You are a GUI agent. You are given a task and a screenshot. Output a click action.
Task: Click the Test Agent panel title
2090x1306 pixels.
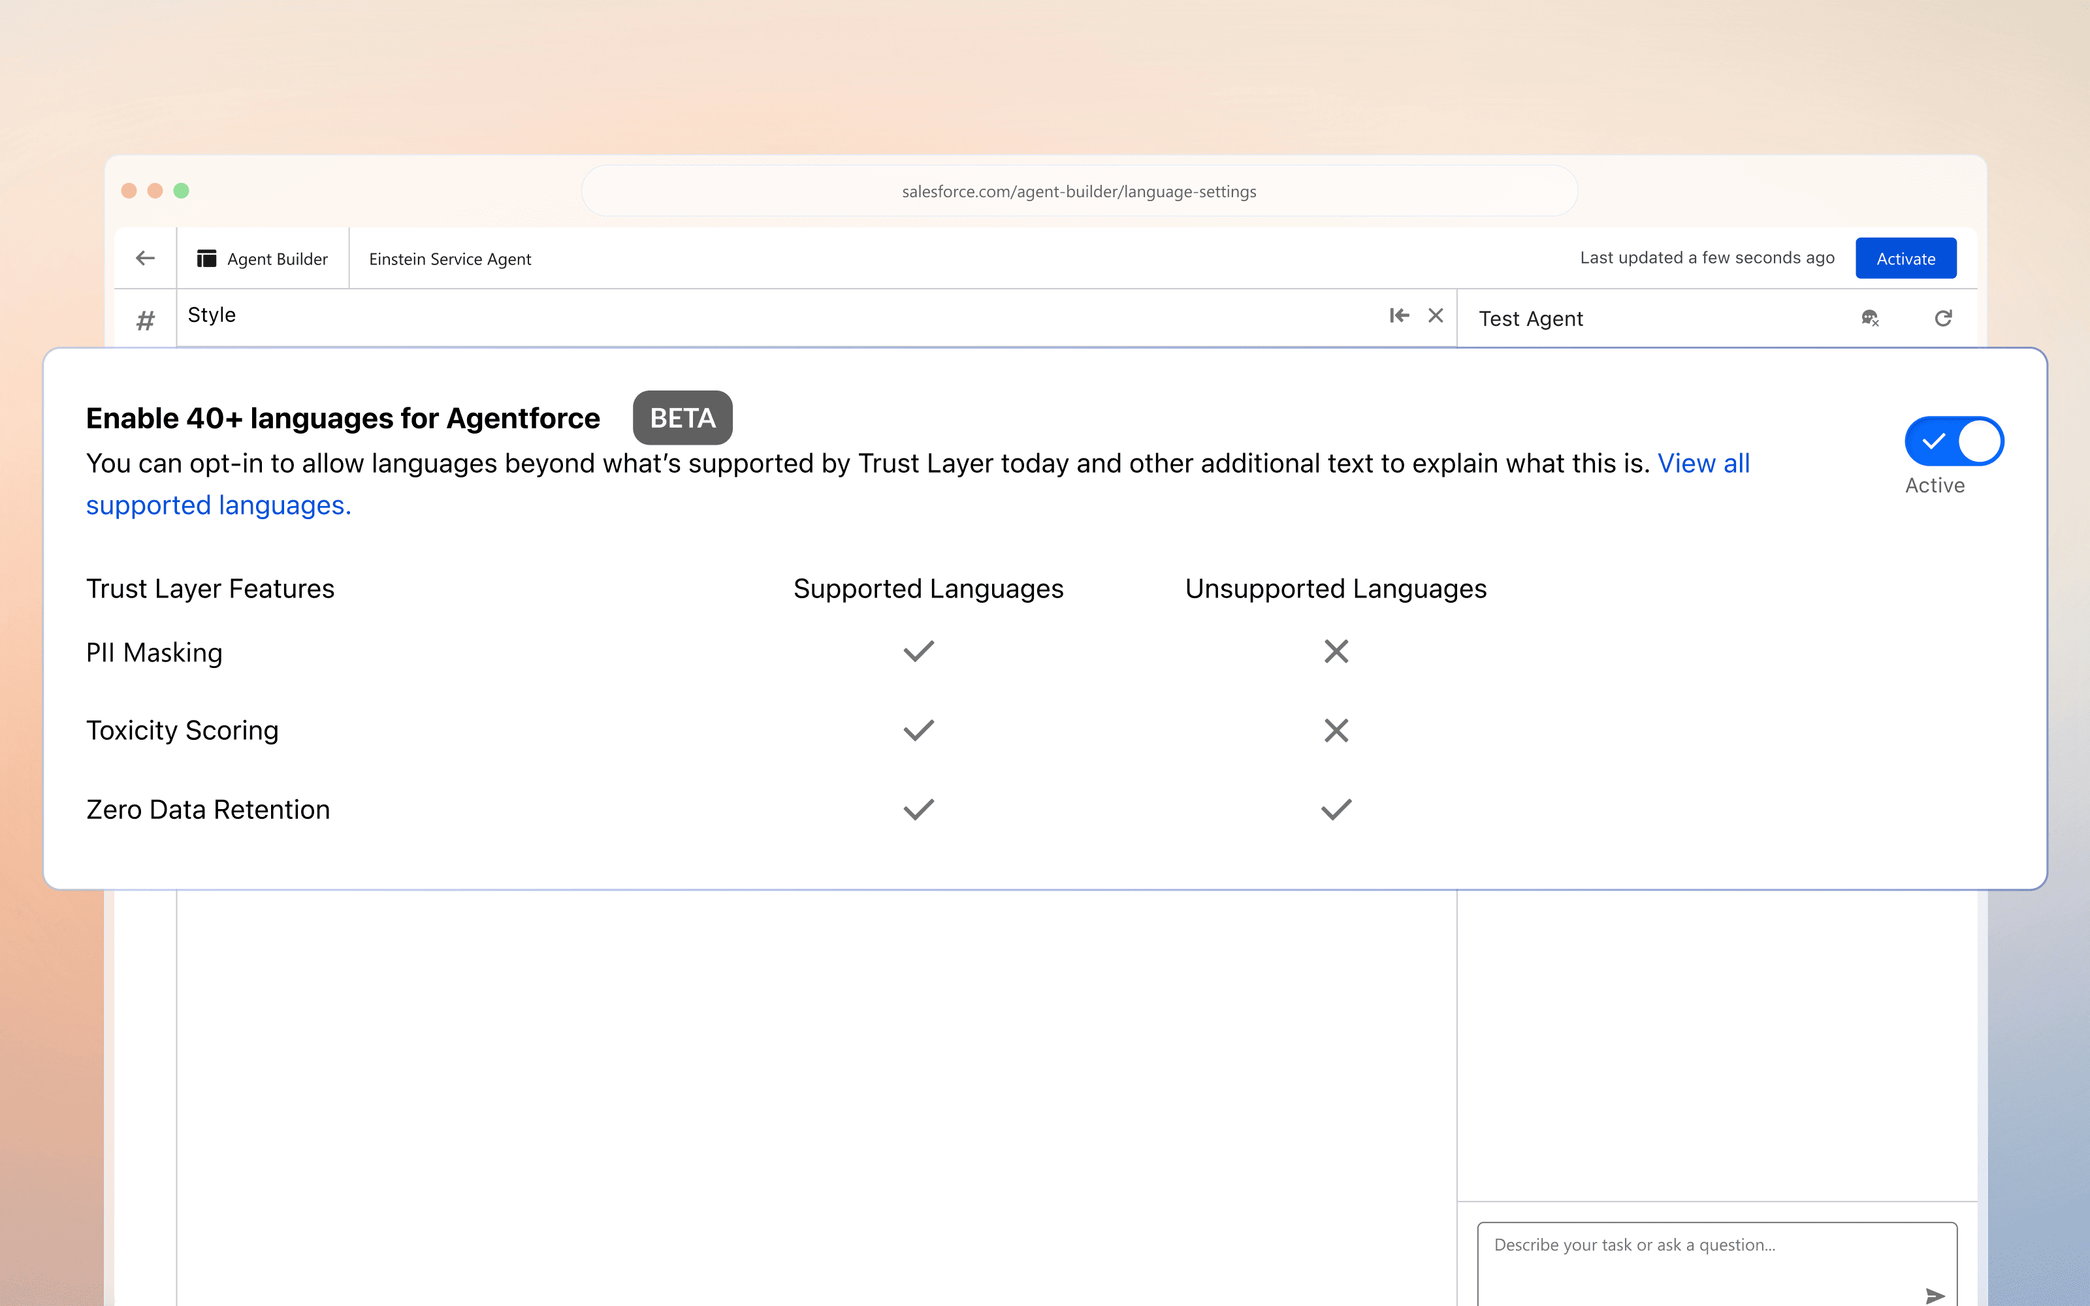coord(1530,319)
